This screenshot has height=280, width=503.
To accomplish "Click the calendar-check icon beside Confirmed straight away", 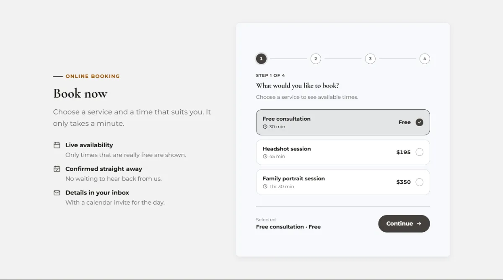I will tap(57, 169).
